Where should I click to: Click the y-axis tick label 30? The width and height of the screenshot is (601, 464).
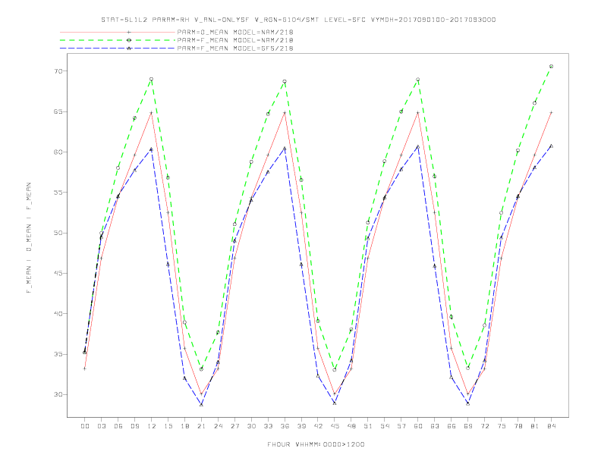pos(58,394)
